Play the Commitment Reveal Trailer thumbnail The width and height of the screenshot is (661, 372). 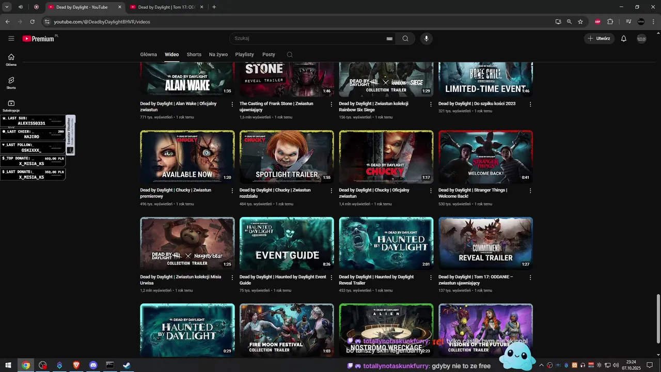click(x=485, y=243)
